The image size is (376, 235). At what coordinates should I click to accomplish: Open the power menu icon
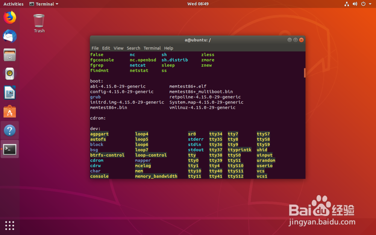coord(363,4)
